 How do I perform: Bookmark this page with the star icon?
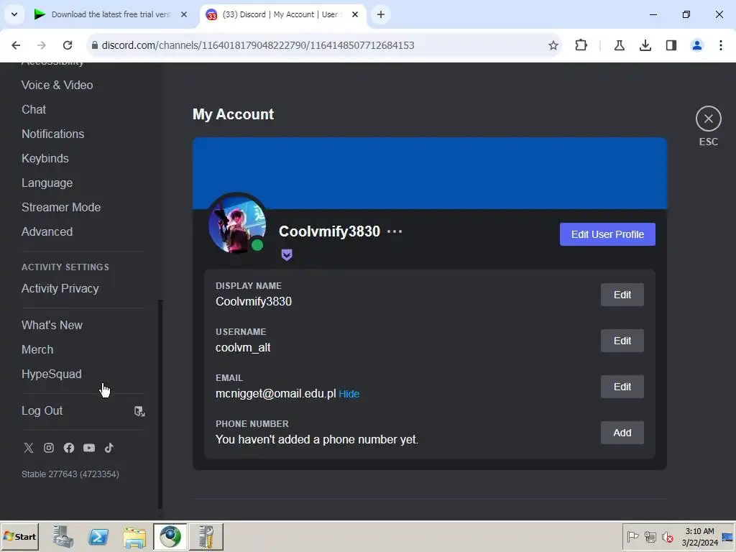553,45
